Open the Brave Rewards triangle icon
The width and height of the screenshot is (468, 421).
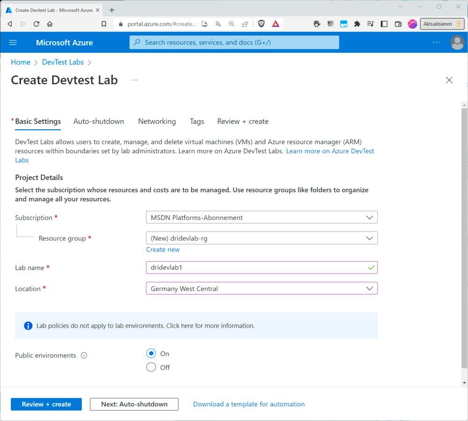coord(275,23)
